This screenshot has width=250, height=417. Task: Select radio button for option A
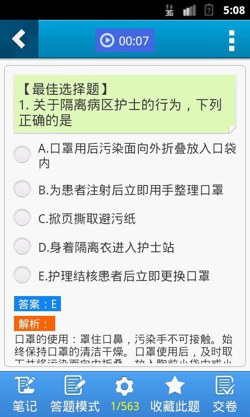pyautogui.click(x=22, y=154)
